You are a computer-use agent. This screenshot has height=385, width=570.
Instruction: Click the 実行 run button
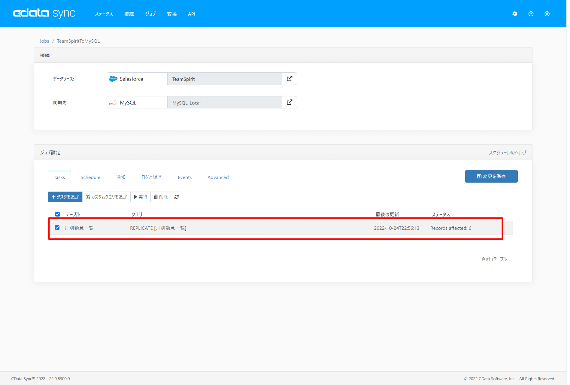(141, 197)
